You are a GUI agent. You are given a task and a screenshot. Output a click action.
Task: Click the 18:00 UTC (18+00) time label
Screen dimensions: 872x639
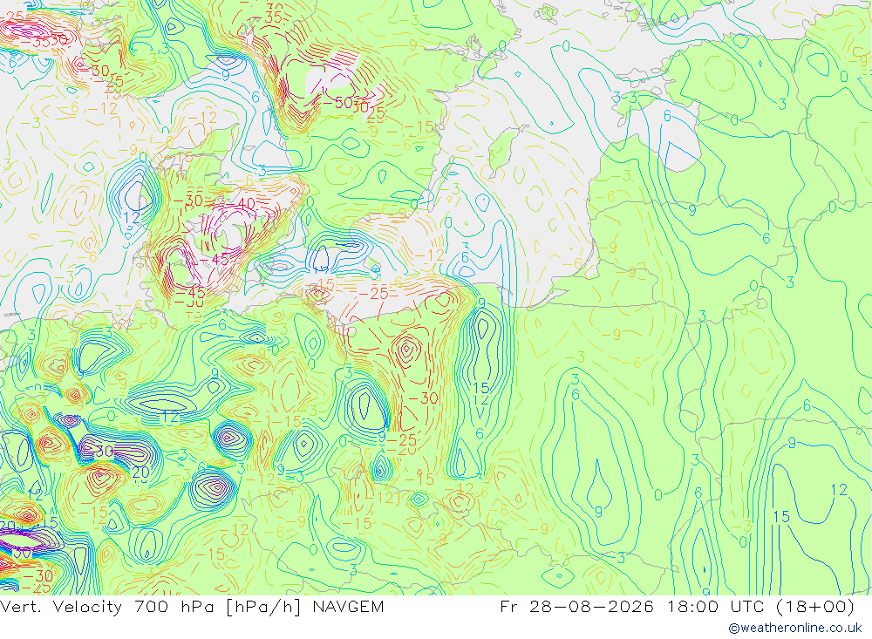(x=759, y=606)
